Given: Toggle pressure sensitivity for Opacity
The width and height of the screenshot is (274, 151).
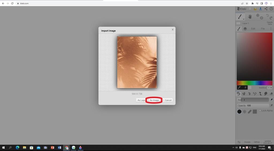Looking at the screenshot, I should coord(271,105).
